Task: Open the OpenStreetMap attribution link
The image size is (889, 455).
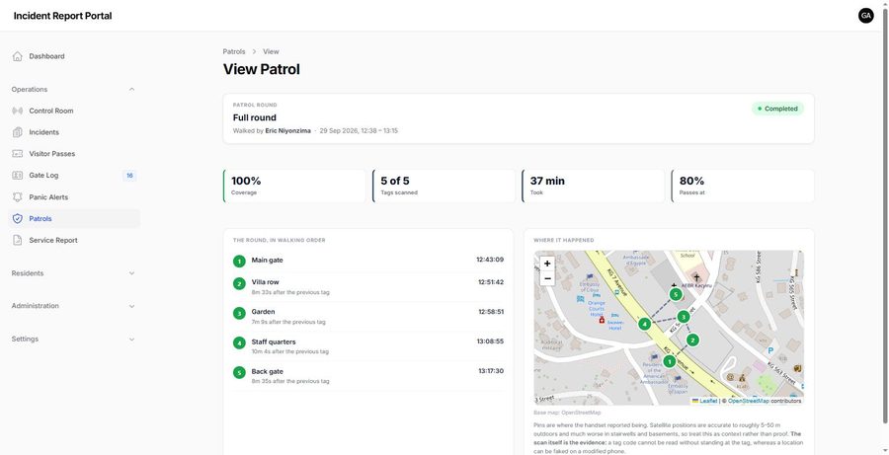Action: point(749,401)
